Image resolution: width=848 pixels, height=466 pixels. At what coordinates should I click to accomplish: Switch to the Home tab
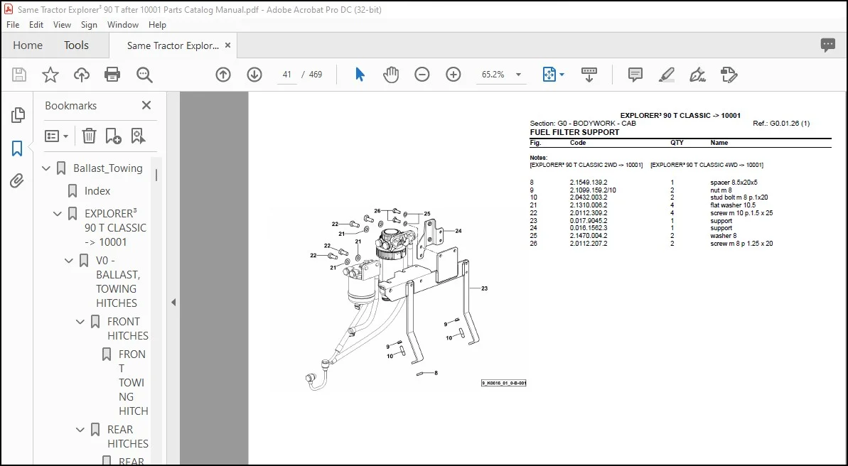[x=28, y=45]
